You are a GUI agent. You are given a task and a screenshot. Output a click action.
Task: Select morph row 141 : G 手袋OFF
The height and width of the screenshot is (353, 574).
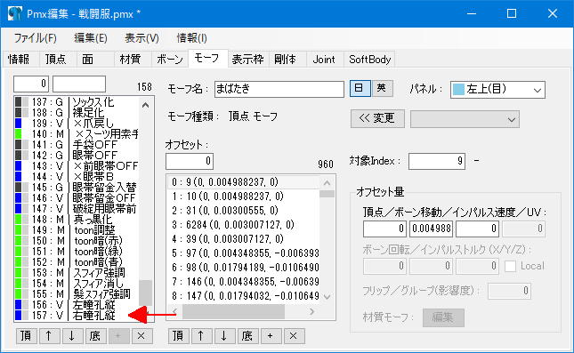click(x=77, y=145)
